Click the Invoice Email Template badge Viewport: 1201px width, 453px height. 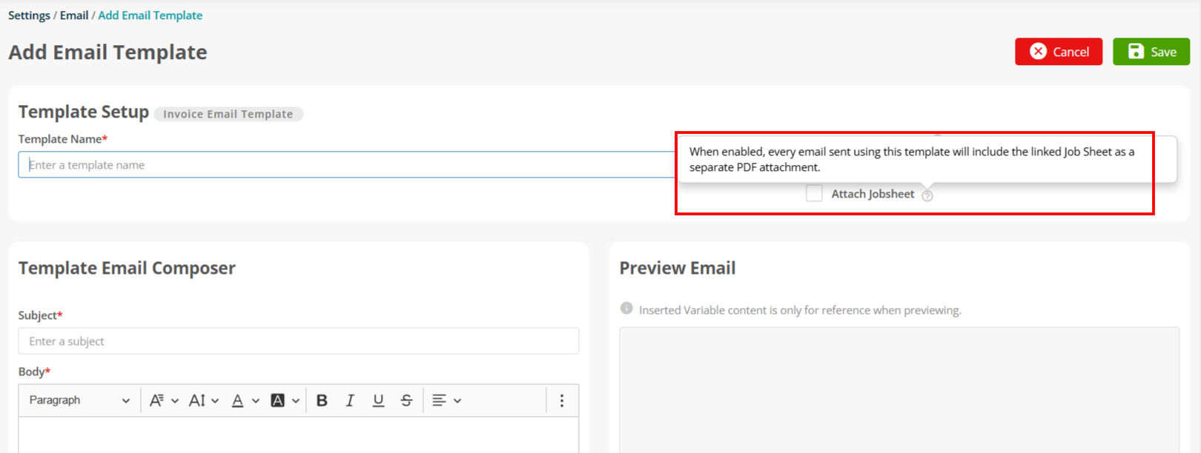point(228,114)
